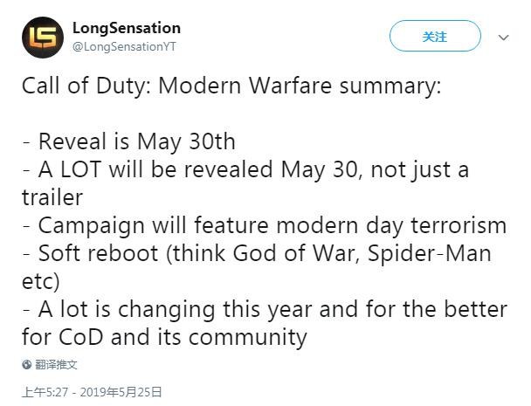The height and width of the screenshot is (406, 531).
Task: Click the word 'trailer' in the tweet
Action: pyautogui.click(x=52, y=197)
